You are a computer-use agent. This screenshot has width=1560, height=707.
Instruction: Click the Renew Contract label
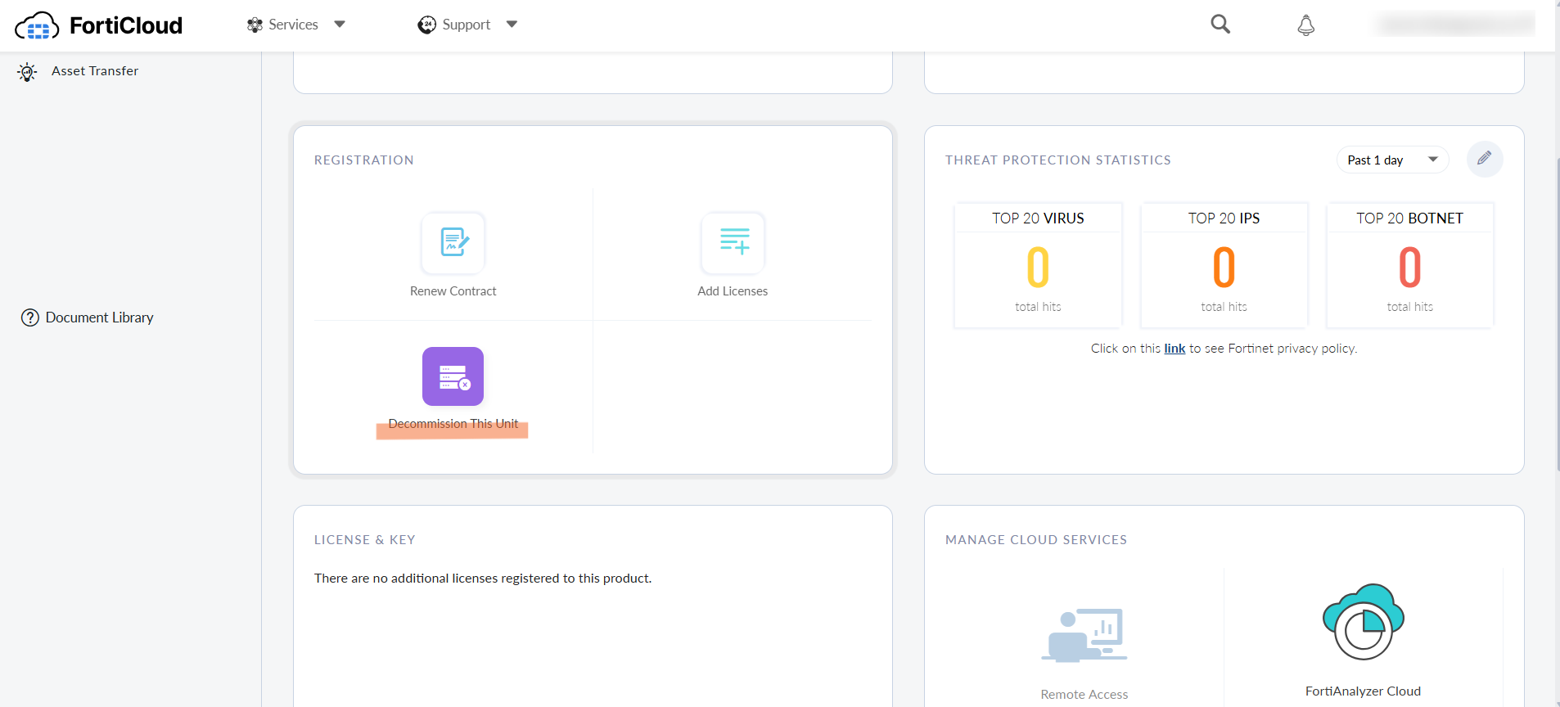453,291
